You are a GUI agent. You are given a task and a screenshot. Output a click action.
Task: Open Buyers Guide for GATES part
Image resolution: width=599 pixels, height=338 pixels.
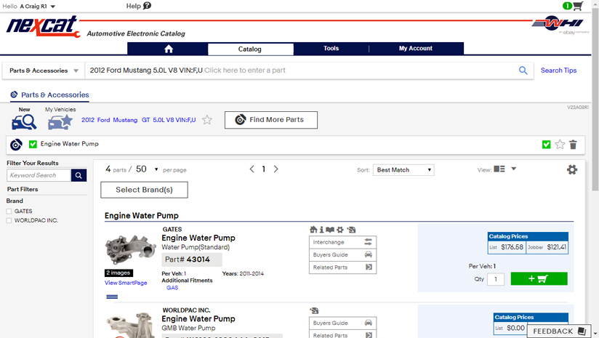342,254
